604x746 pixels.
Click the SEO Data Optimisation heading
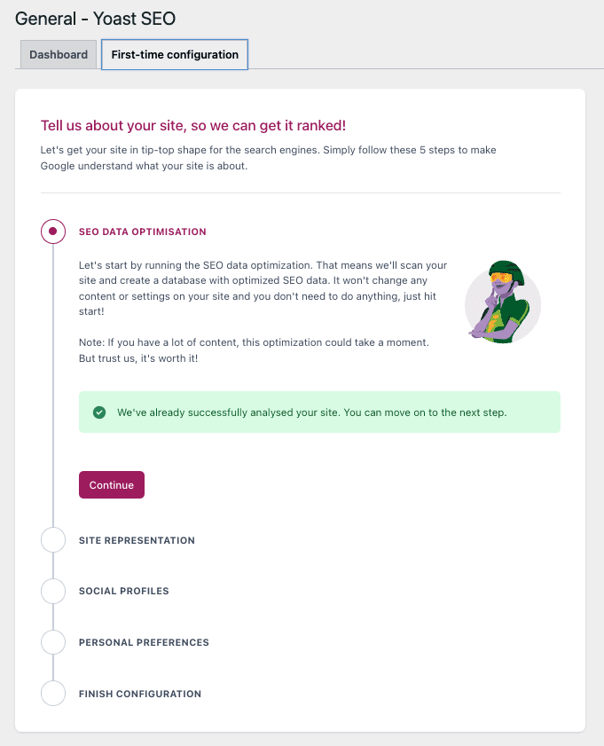pyautogui.click(x=142, y=231)
